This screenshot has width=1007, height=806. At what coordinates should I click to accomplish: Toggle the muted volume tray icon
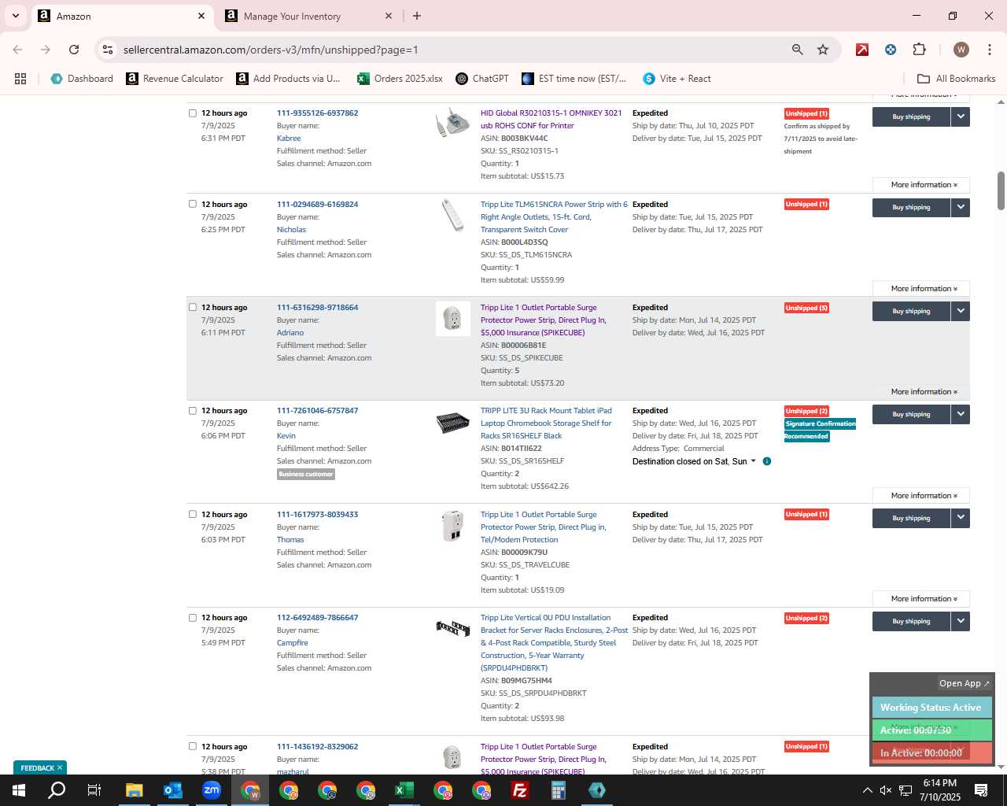[886, 790]
